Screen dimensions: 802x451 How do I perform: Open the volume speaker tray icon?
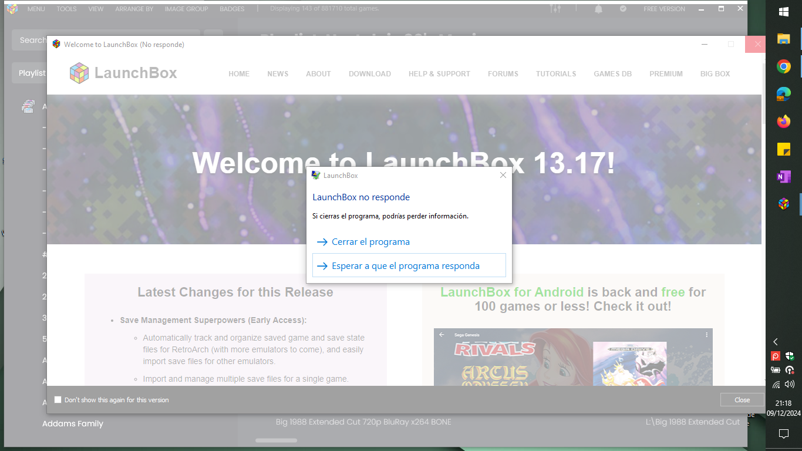coord(790,385)
